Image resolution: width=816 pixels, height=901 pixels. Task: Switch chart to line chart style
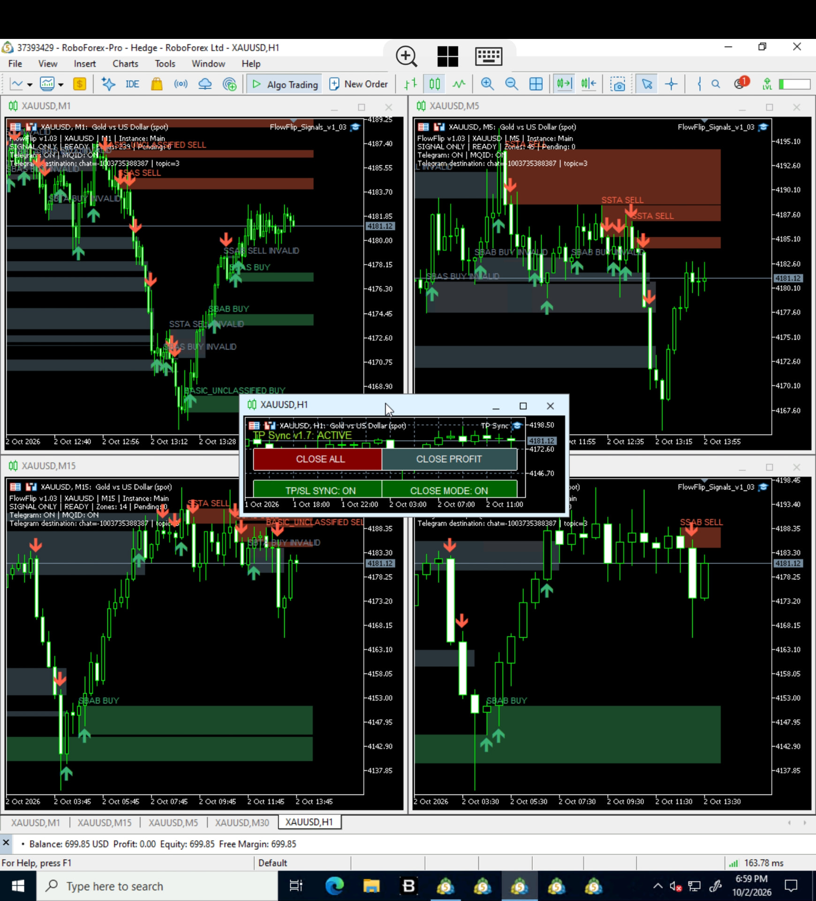click(x=459, y=84)
